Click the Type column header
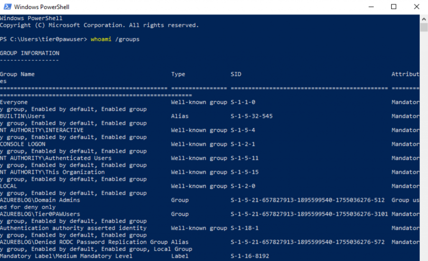428x261 pixels. [x=178, y=74]
